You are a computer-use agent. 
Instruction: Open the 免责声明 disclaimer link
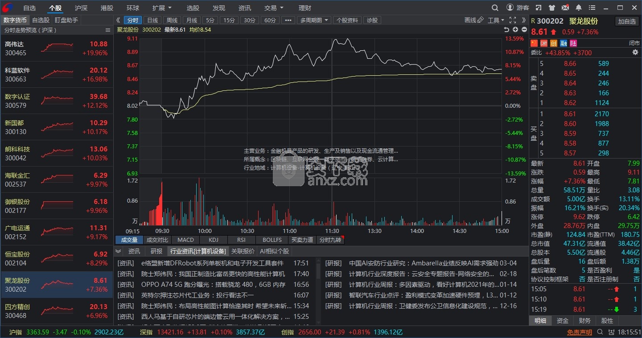[580, 332]
